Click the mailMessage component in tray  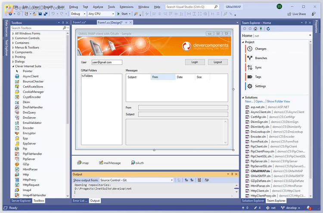click(x=110, y=163)
